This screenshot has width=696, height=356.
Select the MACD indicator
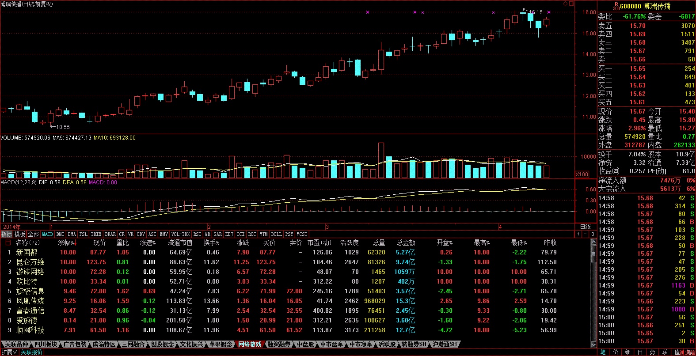coord(48,234)
